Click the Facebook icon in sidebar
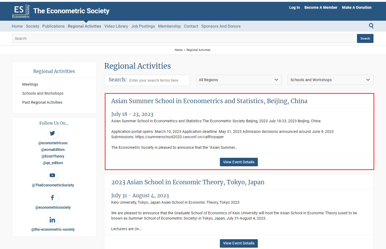The image size is (386, 249). pos(53,198)
